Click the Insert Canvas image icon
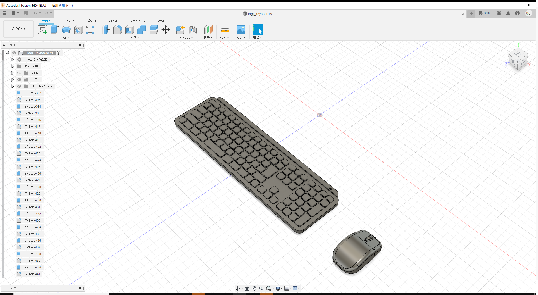The height and width of the screenshot is (295, 538). [241, 29]
